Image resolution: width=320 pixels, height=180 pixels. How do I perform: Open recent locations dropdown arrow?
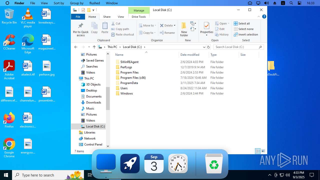pos(89,47)
